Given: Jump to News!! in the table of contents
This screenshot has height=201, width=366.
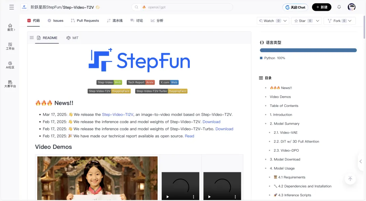Looking at the screenshot, I should click(281, 88).
